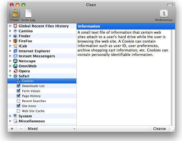Image resolution: width=182 pixels, height=141 pixels.
Task: Uncheck the Form Values checkbox
Action: pyautogui.click(x=18, y=91)
